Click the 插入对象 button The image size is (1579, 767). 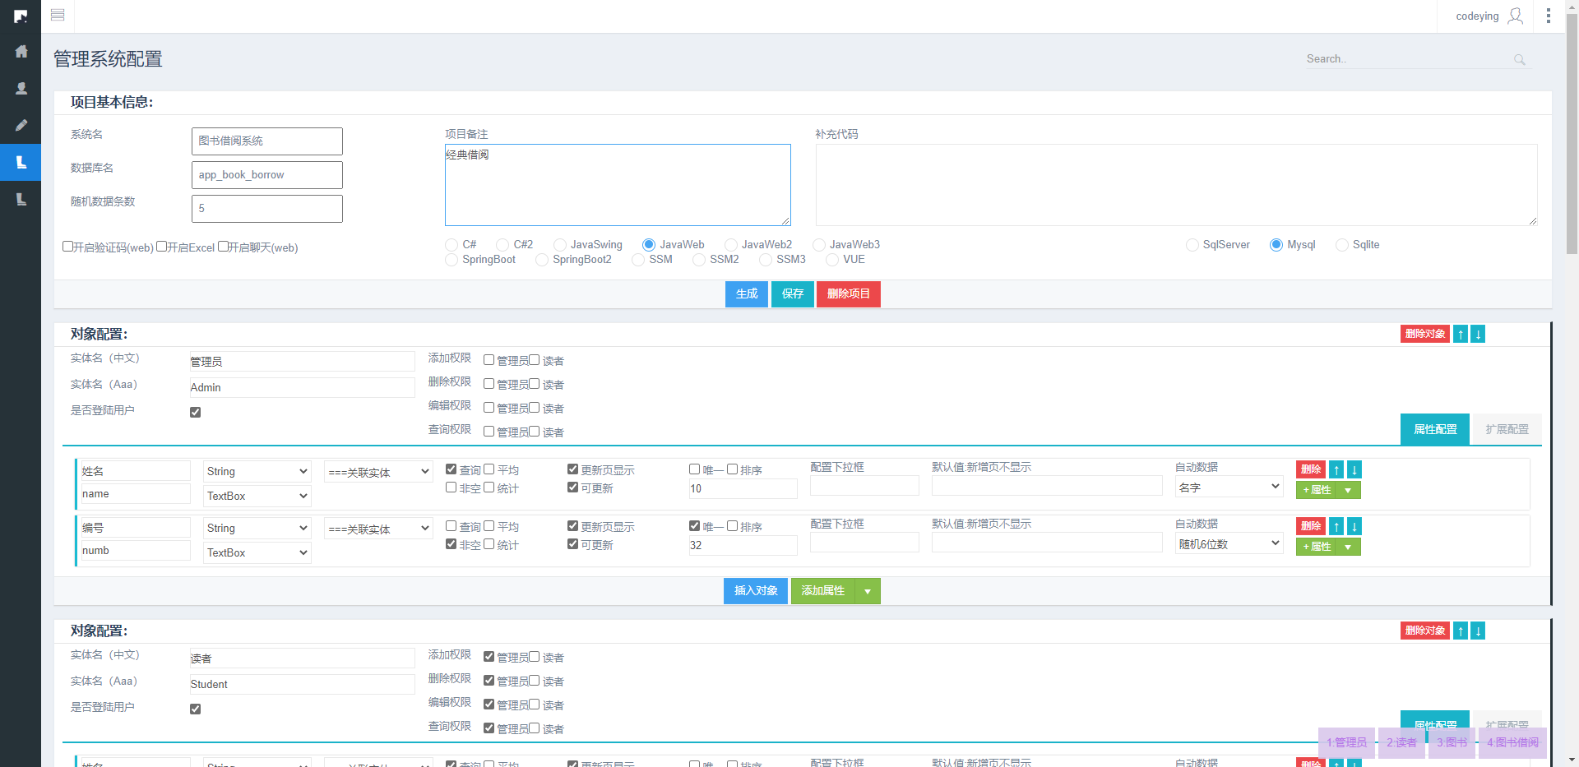(756, 591)
